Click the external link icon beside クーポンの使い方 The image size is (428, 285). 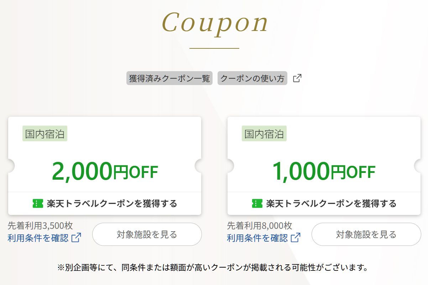pos(298,78)
